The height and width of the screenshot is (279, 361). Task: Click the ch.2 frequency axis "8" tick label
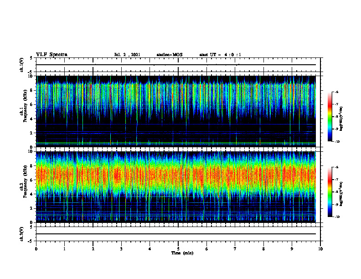point(32,166)
